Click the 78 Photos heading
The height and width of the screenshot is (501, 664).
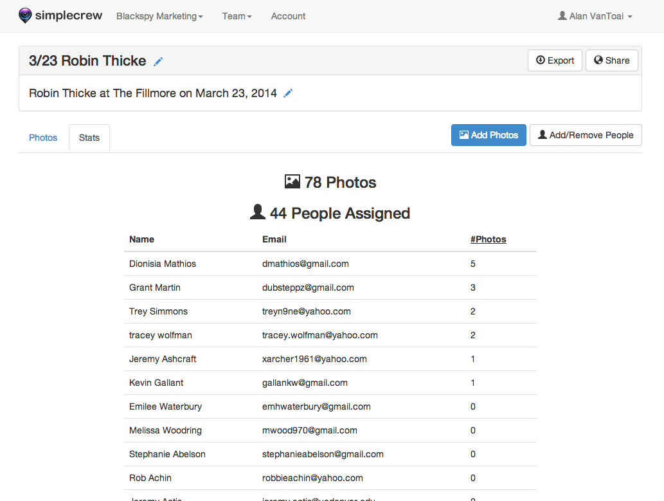click(341, 182)
